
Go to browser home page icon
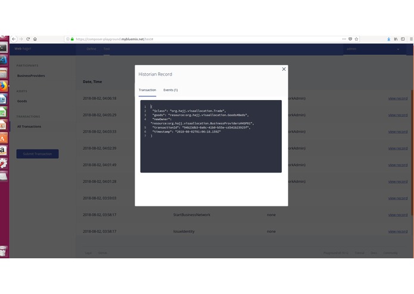coord(35,39)
